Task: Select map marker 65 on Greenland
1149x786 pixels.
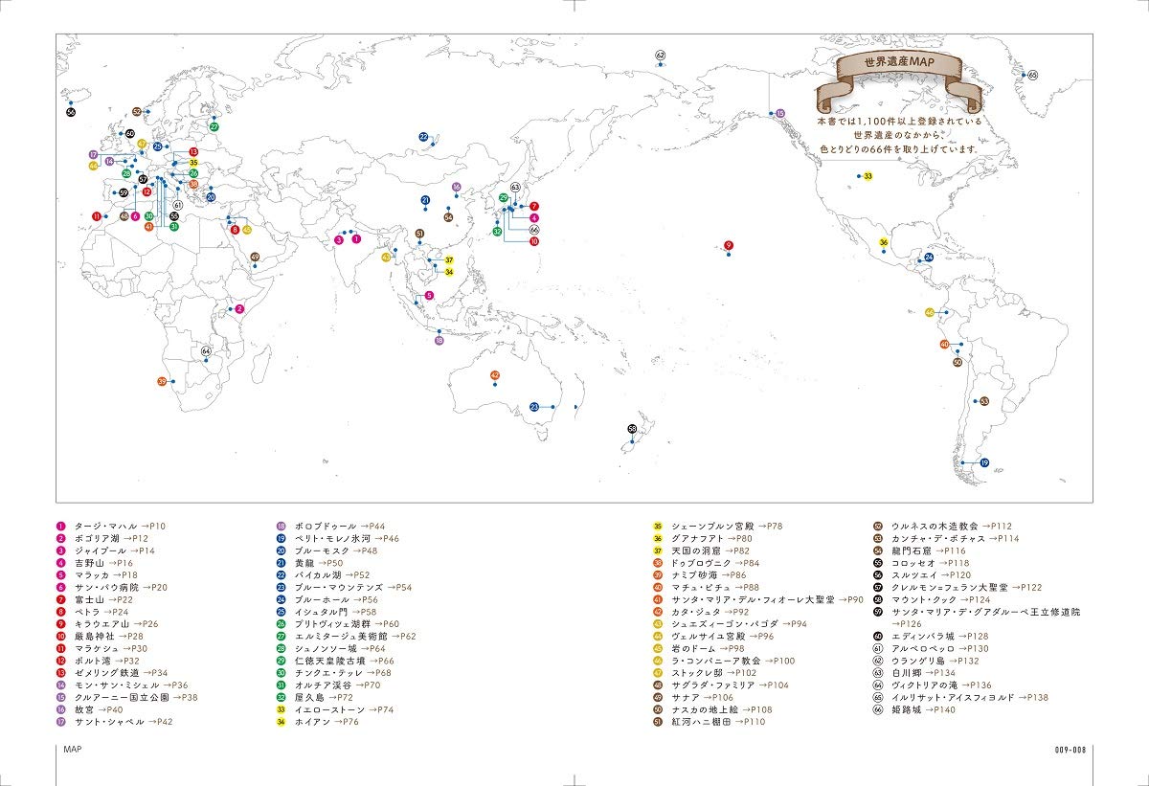Action: click(1032, 75)
